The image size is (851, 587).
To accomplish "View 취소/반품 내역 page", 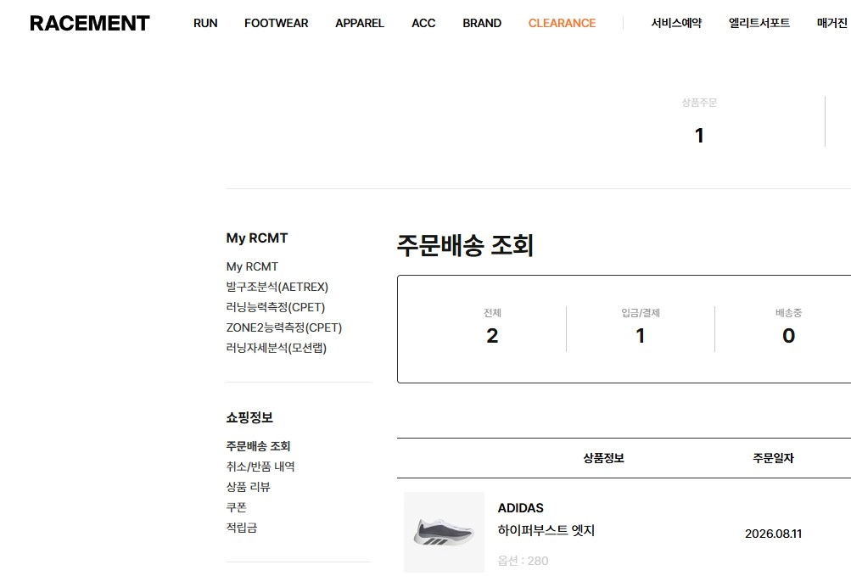I will (x=260, y=467).
